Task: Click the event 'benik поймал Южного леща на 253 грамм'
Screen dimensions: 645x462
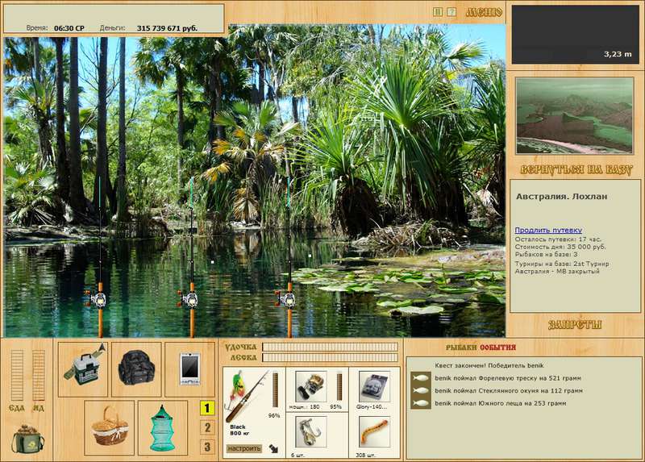Action: pos(500,404)
